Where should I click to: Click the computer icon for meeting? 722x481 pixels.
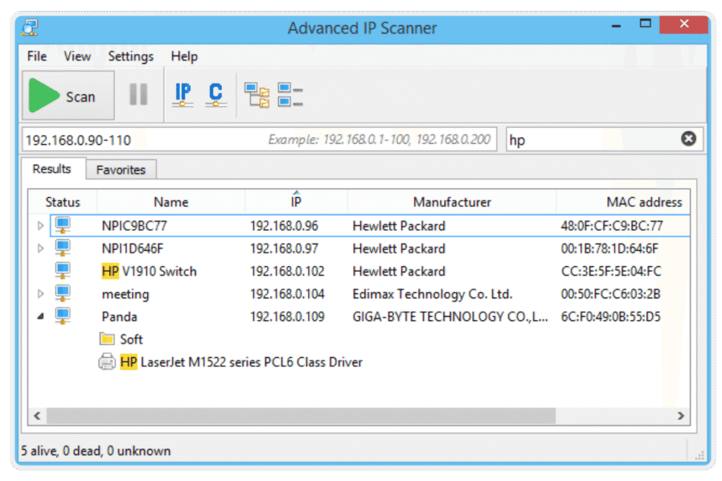(x=63, y=293)
